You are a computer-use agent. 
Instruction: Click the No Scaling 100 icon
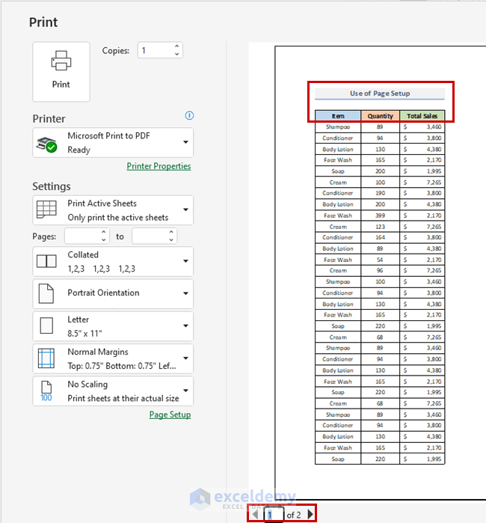tap(46, 391)
